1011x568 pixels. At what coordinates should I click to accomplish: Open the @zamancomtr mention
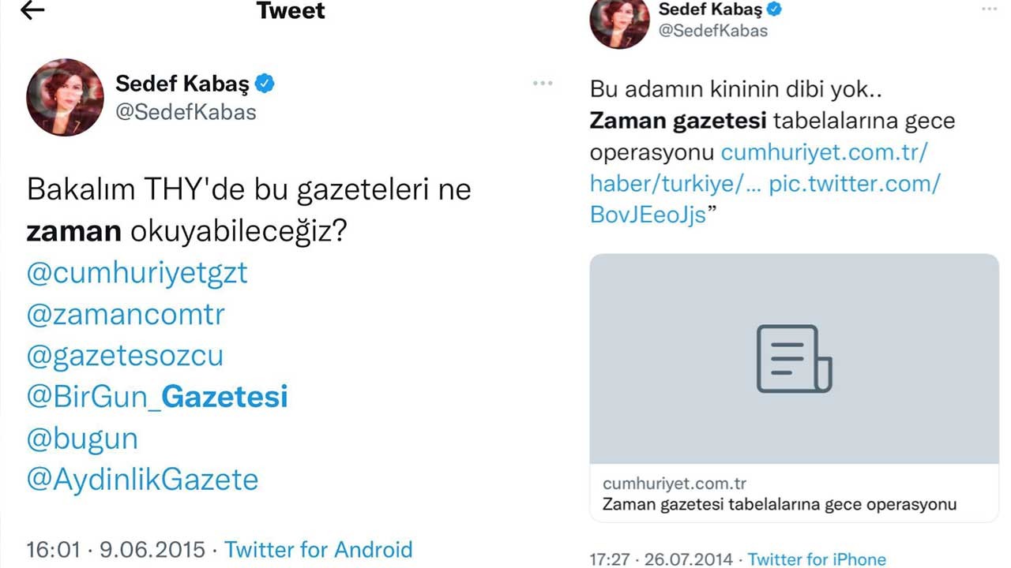point(126,315)
